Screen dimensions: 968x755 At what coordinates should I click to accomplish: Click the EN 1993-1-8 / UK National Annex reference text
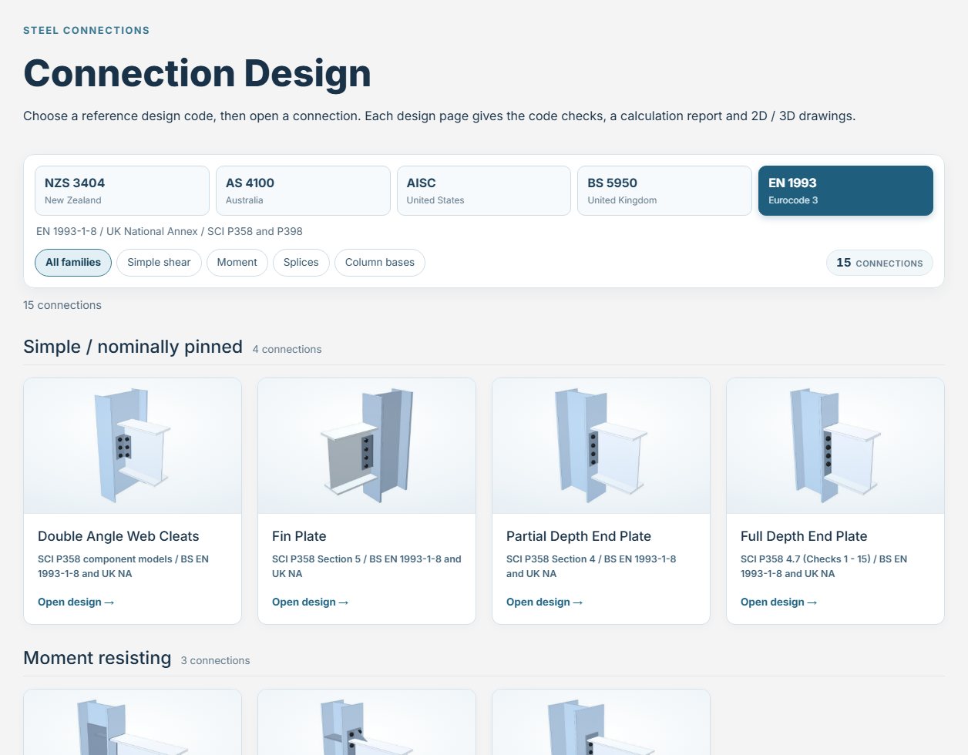(170, 231)
